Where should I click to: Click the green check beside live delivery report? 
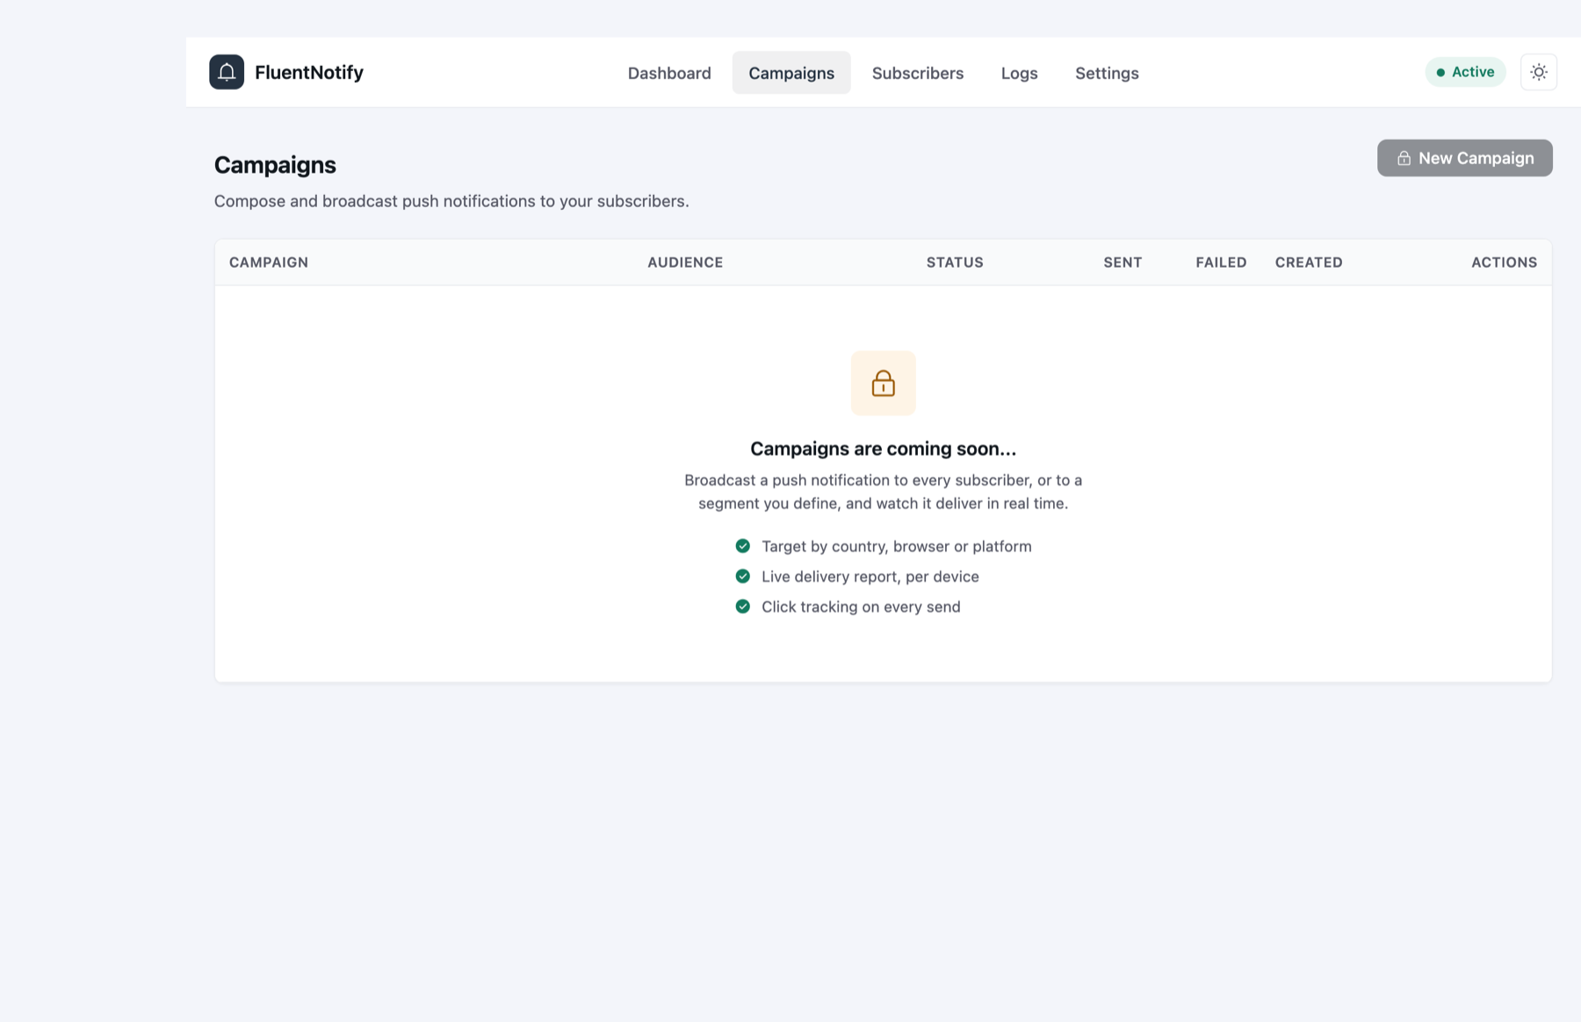tap(742, 576)
